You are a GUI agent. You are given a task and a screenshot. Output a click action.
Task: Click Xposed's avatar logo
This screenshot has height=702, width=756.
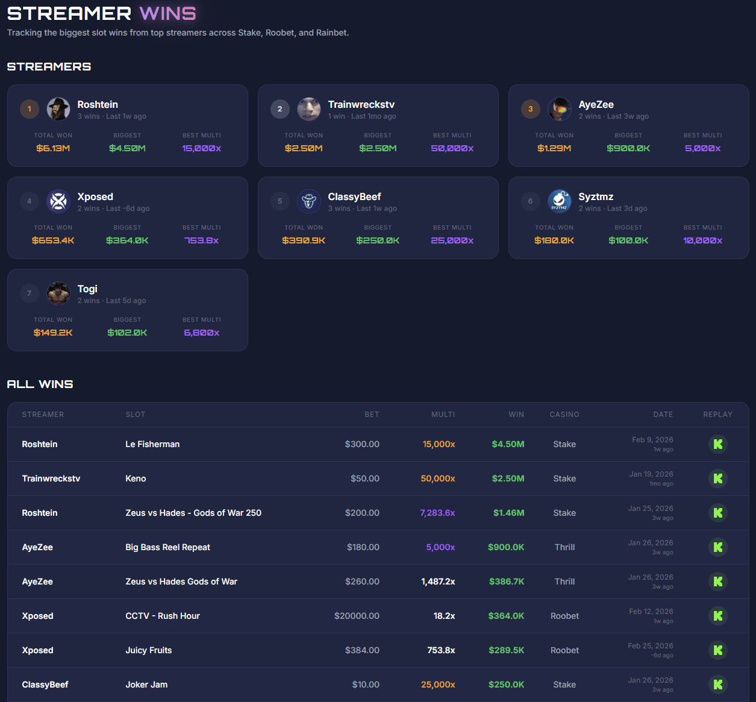coord(58,201)
